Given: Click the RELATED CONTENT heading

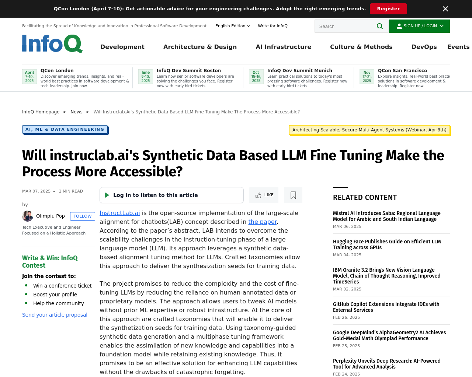Looking at the screenshot, I should (x=365, y=198).
